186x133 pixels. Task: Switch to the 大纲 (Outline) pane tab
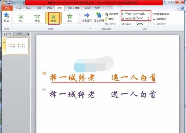point(19,34)
